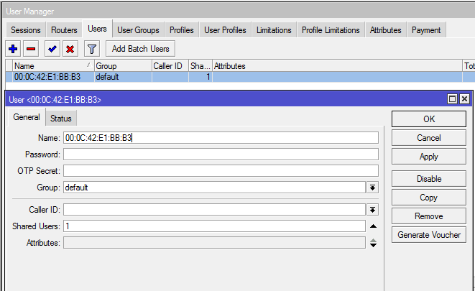Click the Add Batch Users button
Image resolution: width=475 pixels, height=291 pixels.
[x=141, y=49]
